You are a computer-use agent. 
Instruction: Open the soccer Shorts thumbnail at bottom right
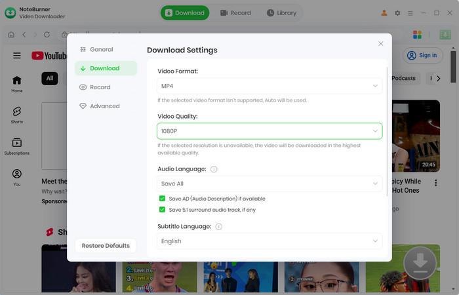point(403,268)
